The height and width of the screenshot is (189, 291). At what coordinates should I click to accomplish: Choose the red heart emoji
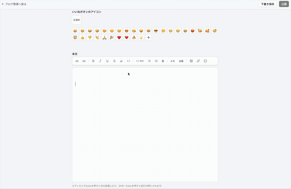[x=119, y=37]
